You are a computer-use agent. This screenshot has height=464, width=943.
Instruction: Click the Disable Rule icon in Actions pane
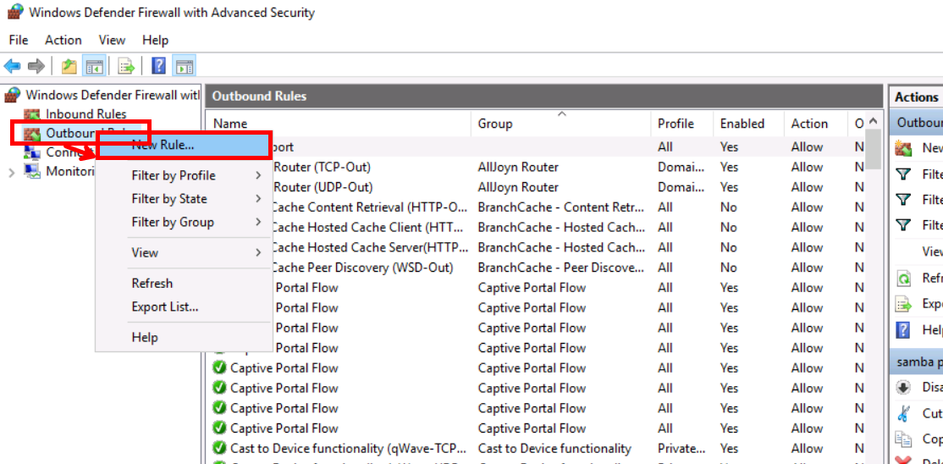tap(903, 388)
